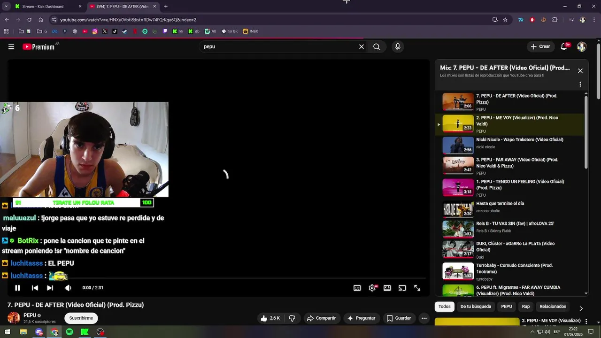
Task: Mute the player volume
Action: tap(68, 288)
